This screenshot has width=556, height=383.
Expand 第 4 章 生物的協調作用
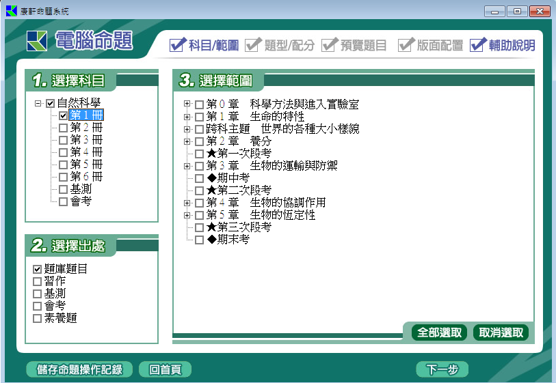[x=187, y=203]
